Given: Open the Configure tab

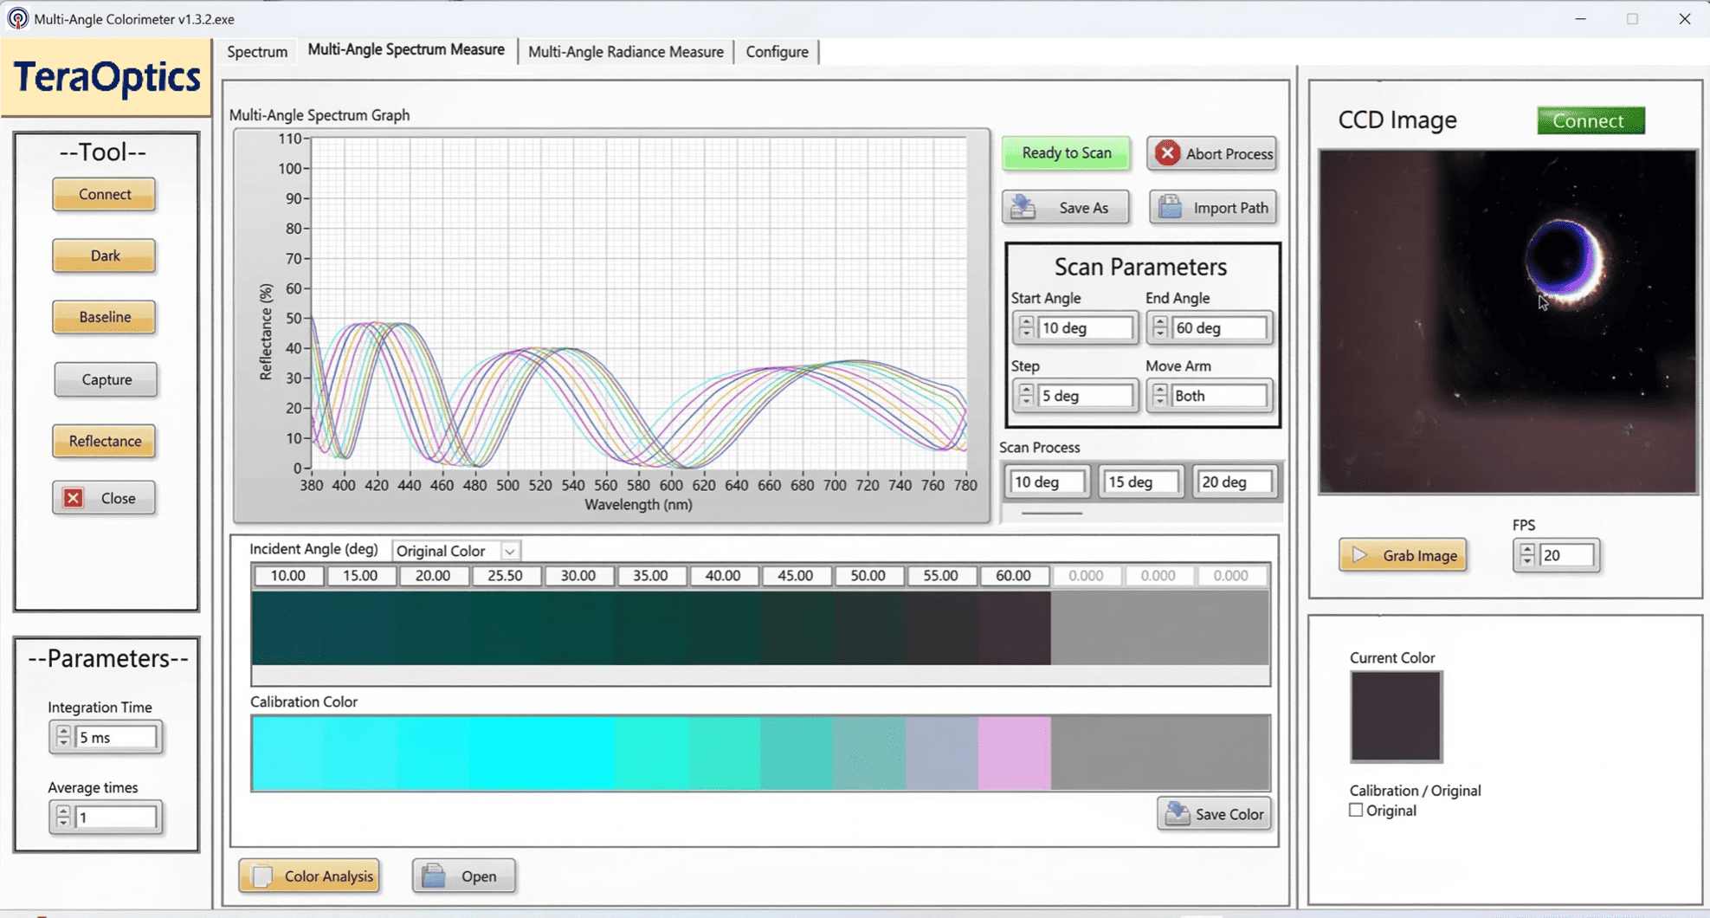Looking at the screenshot, I should (x=777, y=52).
